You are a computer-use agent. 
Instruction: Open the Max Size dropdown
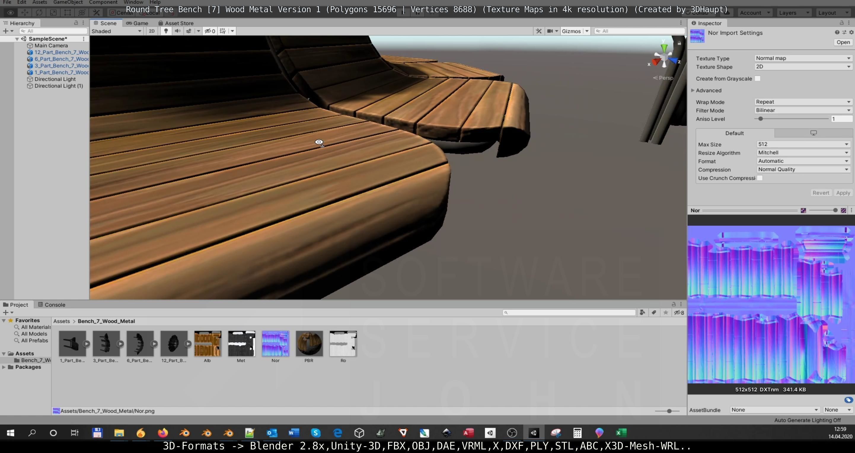(x=803, y=144)
